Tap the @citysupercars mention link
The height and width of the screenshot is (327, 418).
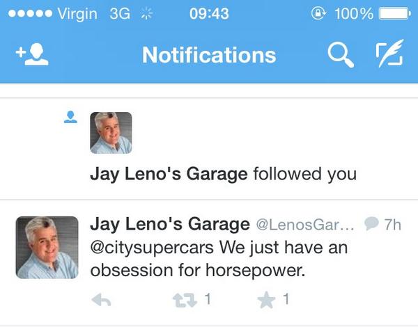click(152, 248)
